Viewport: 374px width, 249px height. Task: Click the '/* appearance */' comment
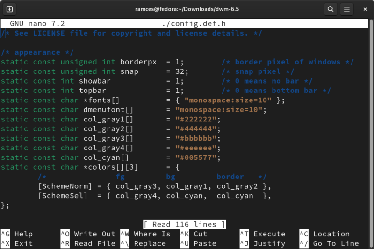[37, 52]
